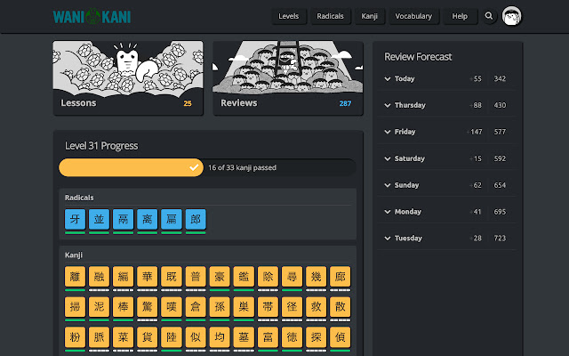
Task: Click the WaniKani logo
Action: tap(92, 16)
